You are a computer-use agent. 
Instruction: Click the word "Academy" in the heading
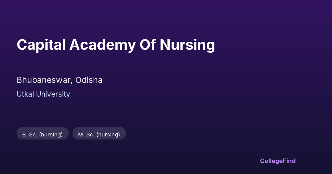pyautogui.click(x=102, y=45)
